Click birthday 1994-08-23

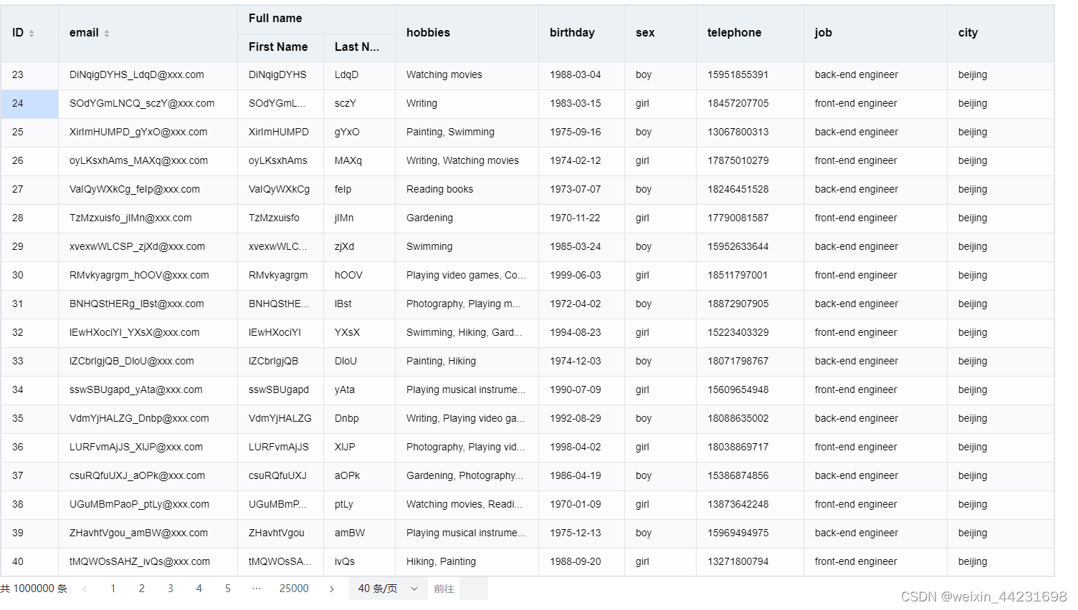(576, 333)
